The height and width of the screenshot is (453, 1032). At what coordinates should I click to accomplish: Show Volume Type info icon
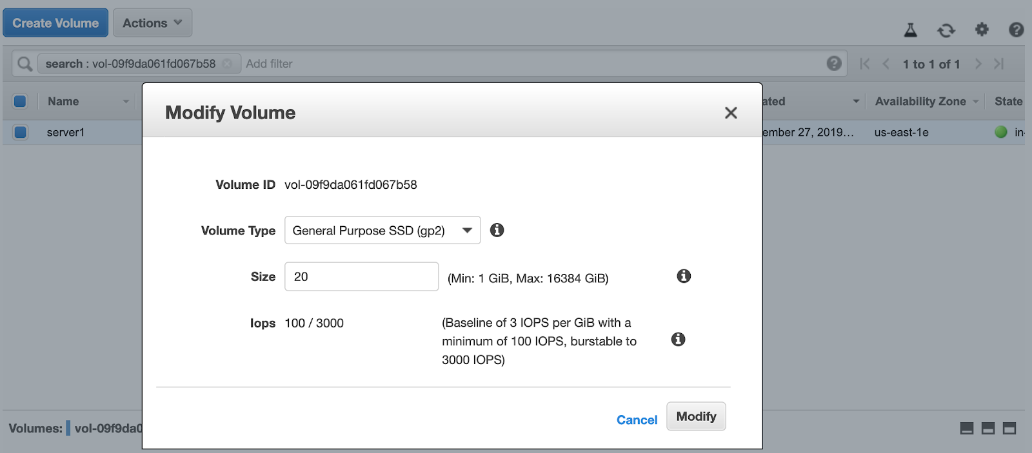click(x=497, y=230)
